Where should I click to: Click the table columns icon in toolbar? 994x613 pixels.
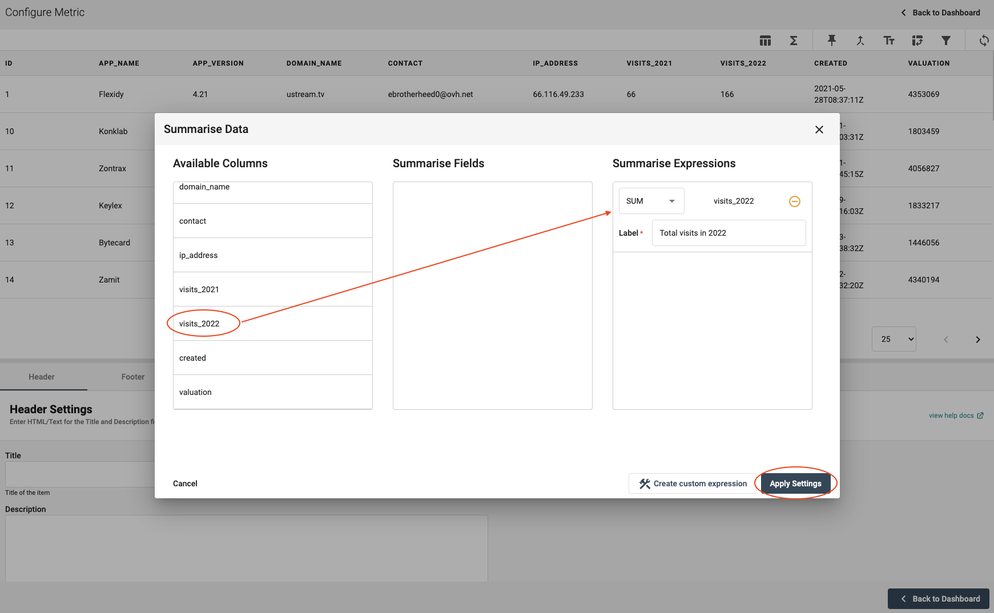(765, 41)
